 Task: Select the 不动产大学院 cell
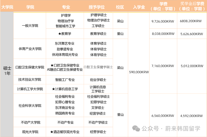coord(30,122)
